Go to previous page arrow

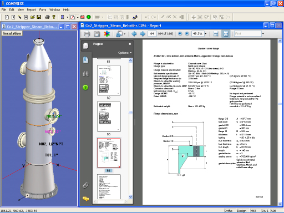134,34
